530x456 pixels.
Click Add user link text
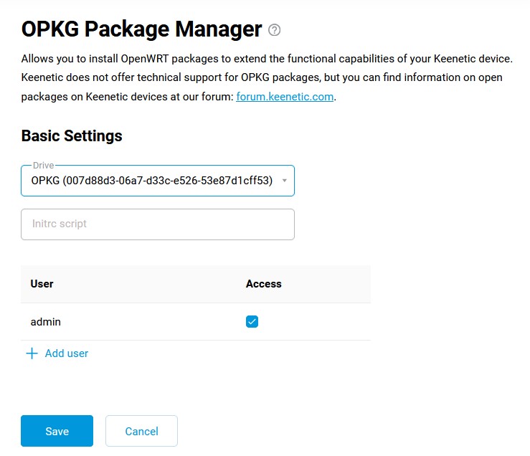tap(67, 353)
